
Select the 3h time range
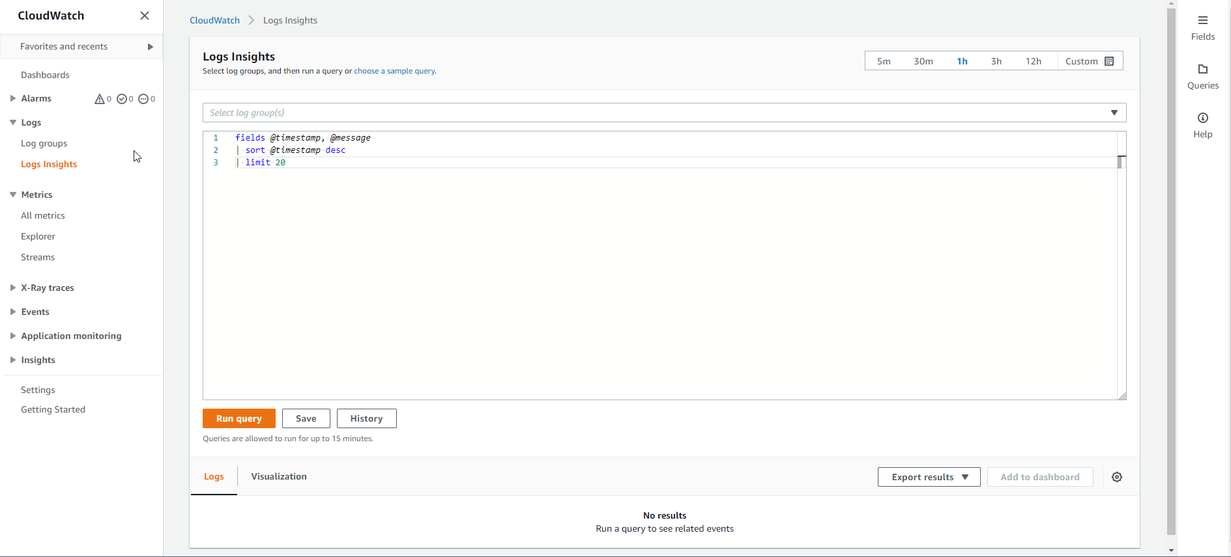[x=996, y=61]
